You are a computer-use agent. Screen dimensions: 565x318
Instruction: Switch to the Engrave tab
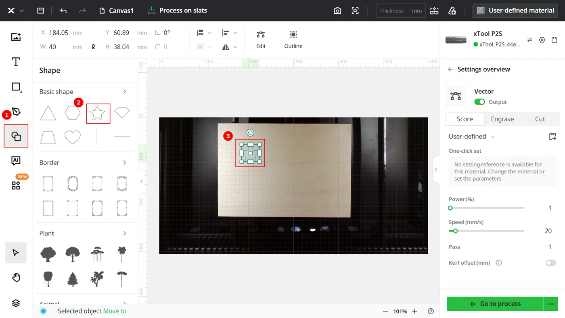pyautogui.click(x=502, y=119)
